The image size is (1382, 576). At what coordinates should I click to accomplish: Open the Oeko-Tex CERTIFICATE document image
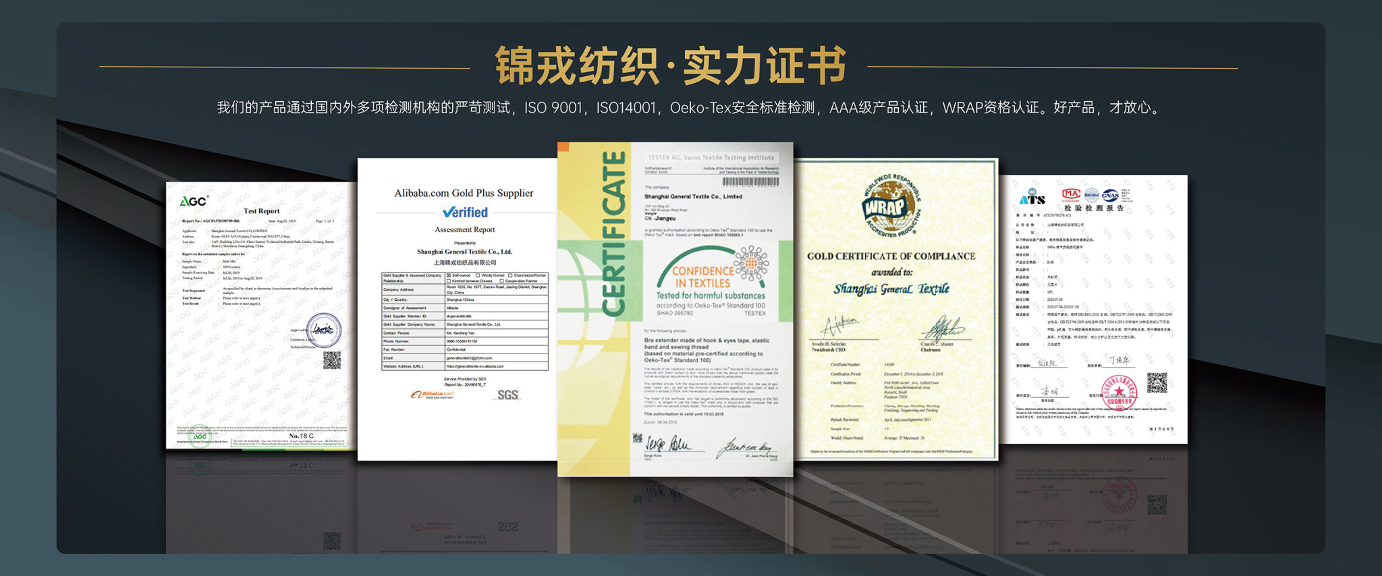675,309
